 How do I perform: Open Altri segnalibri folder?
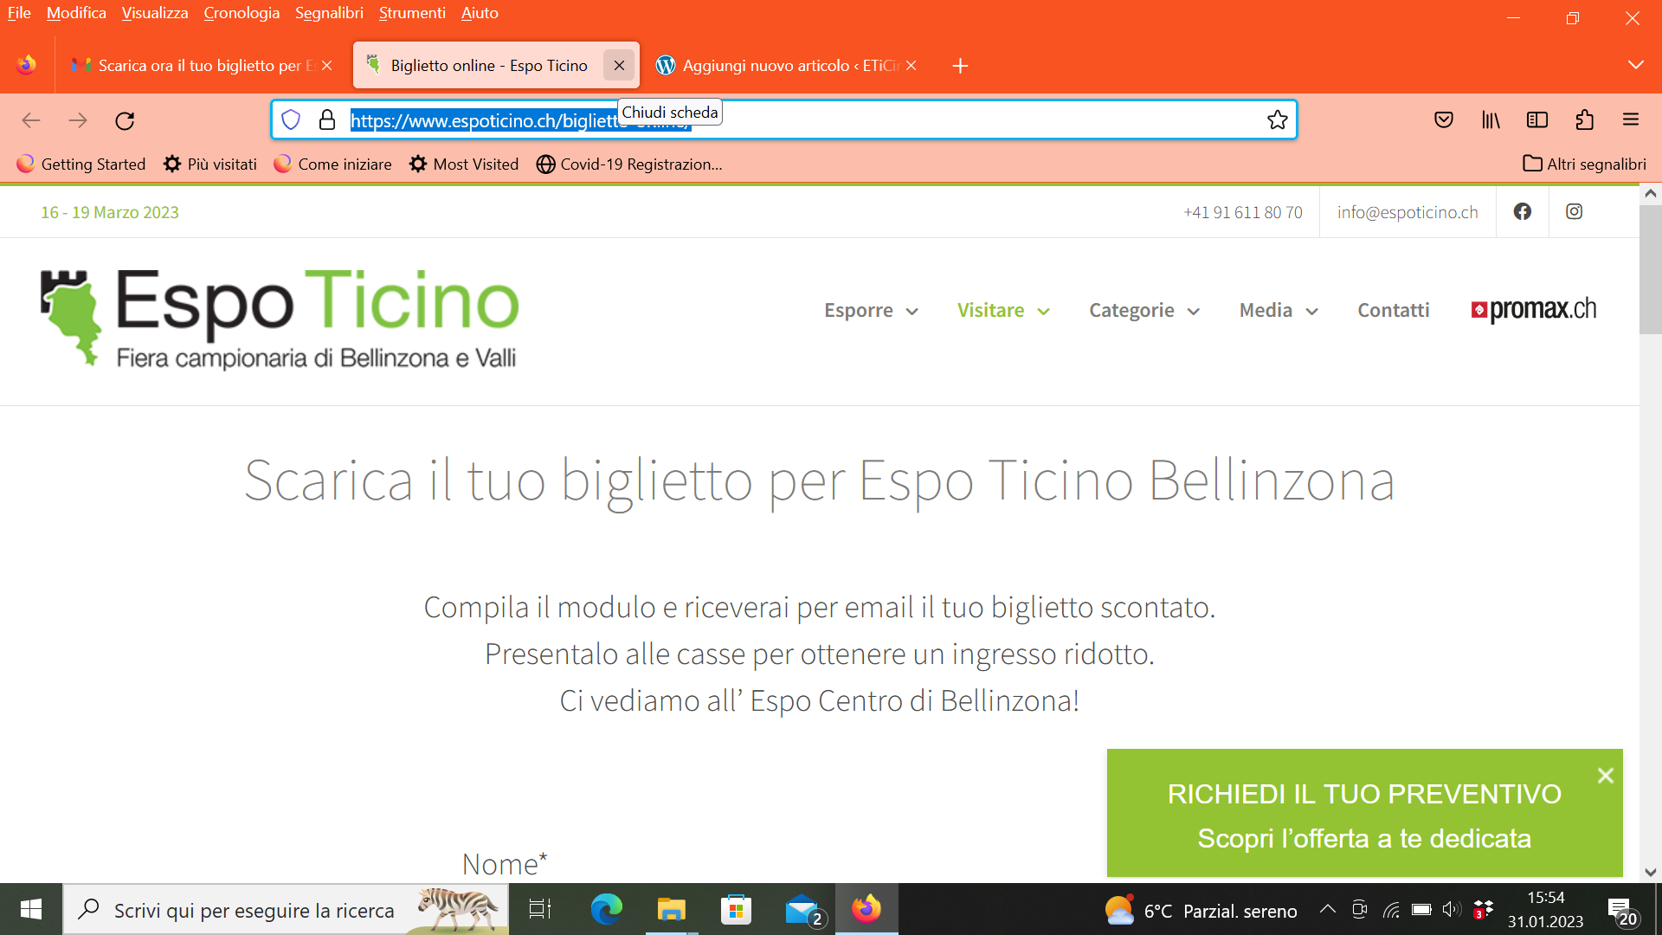coord(1585,164)
